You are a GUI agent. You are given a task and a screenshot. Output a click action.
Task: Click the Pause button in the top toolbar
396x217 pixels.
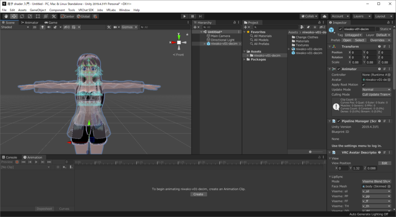[192, 16]
